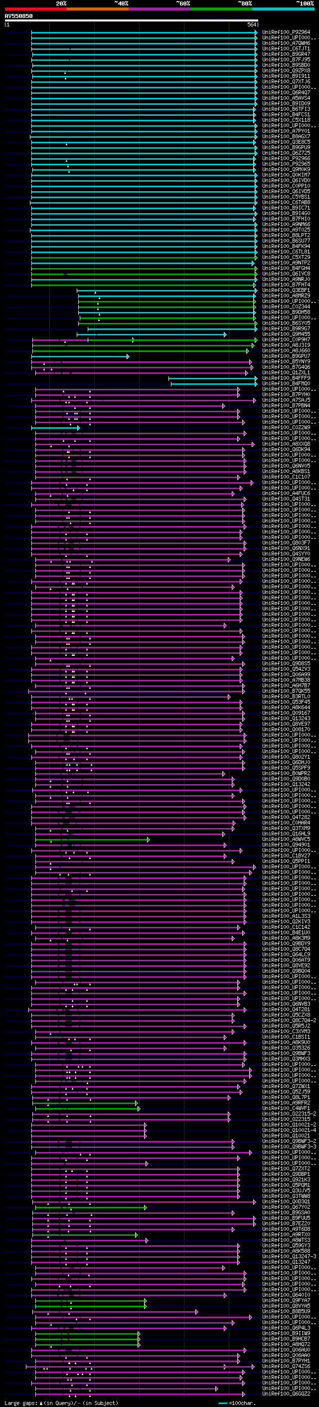The width and height of the screenshot is (319, 1407).
Task: Select the UniRef100_Q13242 entry
Action: point(286,784)
